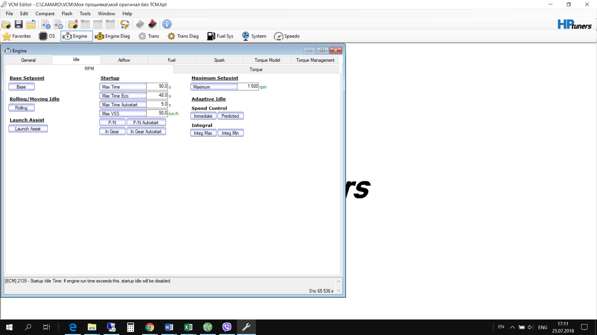Click the Max Time Eco value field
The image size is (597, 335).
click(x=157, y=96)
